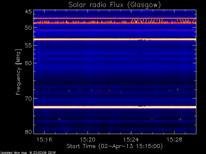Click the 45 frequency tick label
Image resolution: width=206 pixels, height=154 pixels.
[29, 12]
